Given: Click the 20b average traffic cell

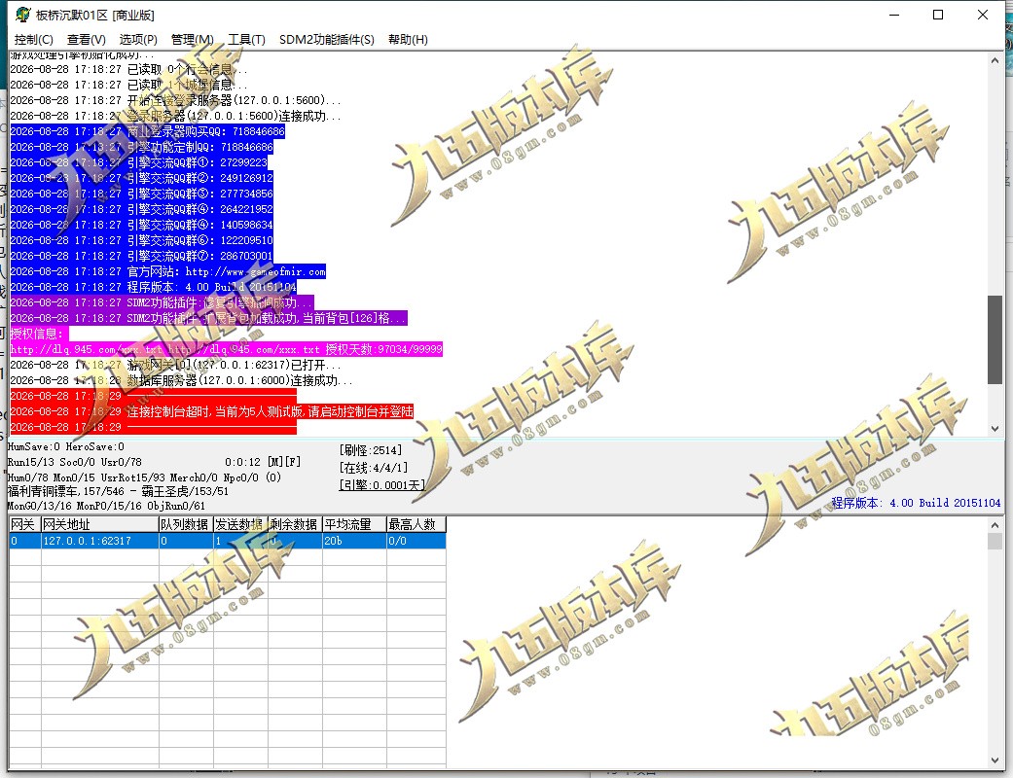Looking at the screenshot, I should [354, 541].
